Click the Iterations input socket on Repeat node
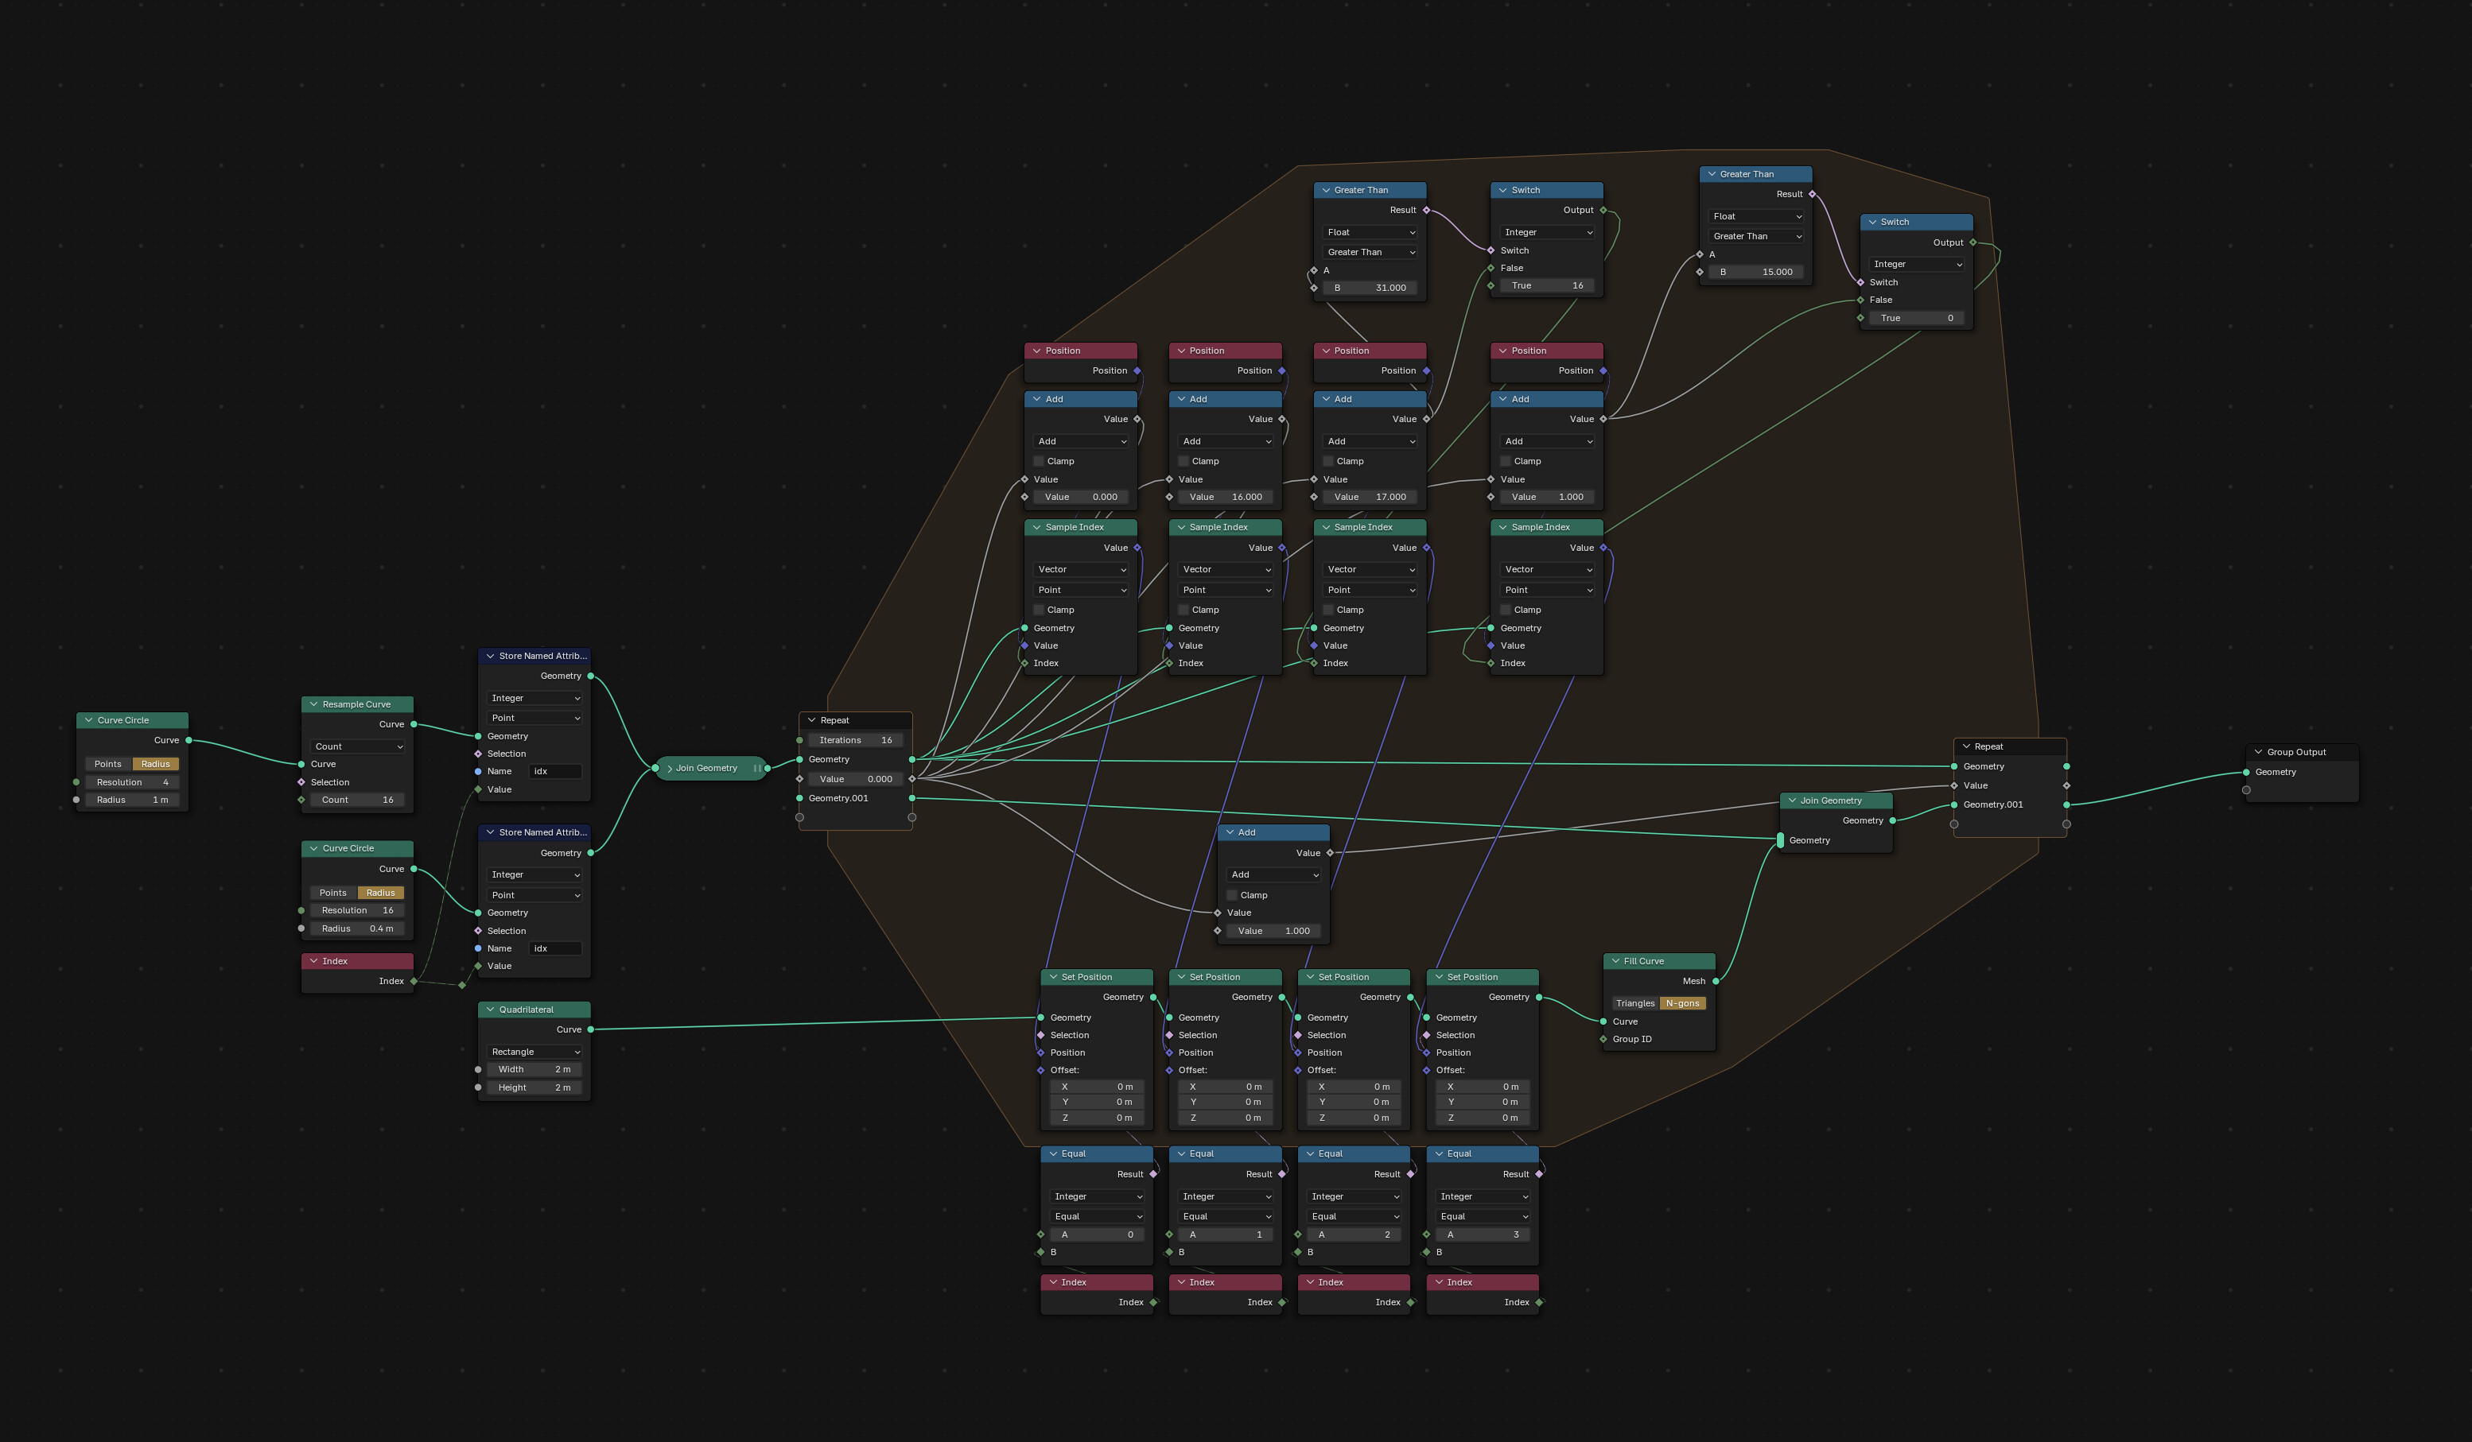 pyautogui.click(x=799, y=740)
